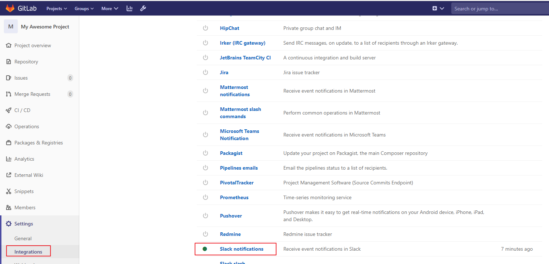Open the Slack notifications integration link
Viewport: 549px width, 264px height.
242,249
